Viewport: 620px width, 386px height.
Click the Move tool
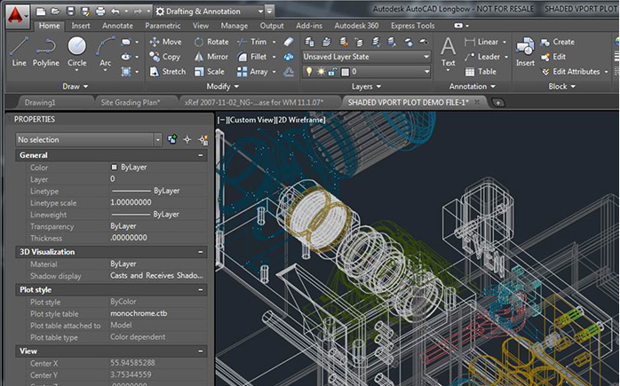[x=166, y=42]
